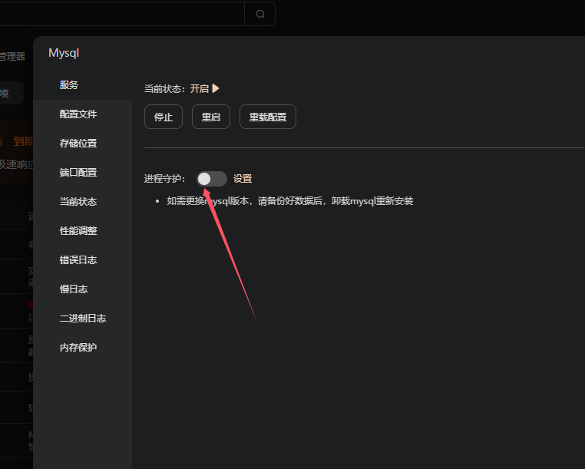Click the search input field at top

(122, 14)
